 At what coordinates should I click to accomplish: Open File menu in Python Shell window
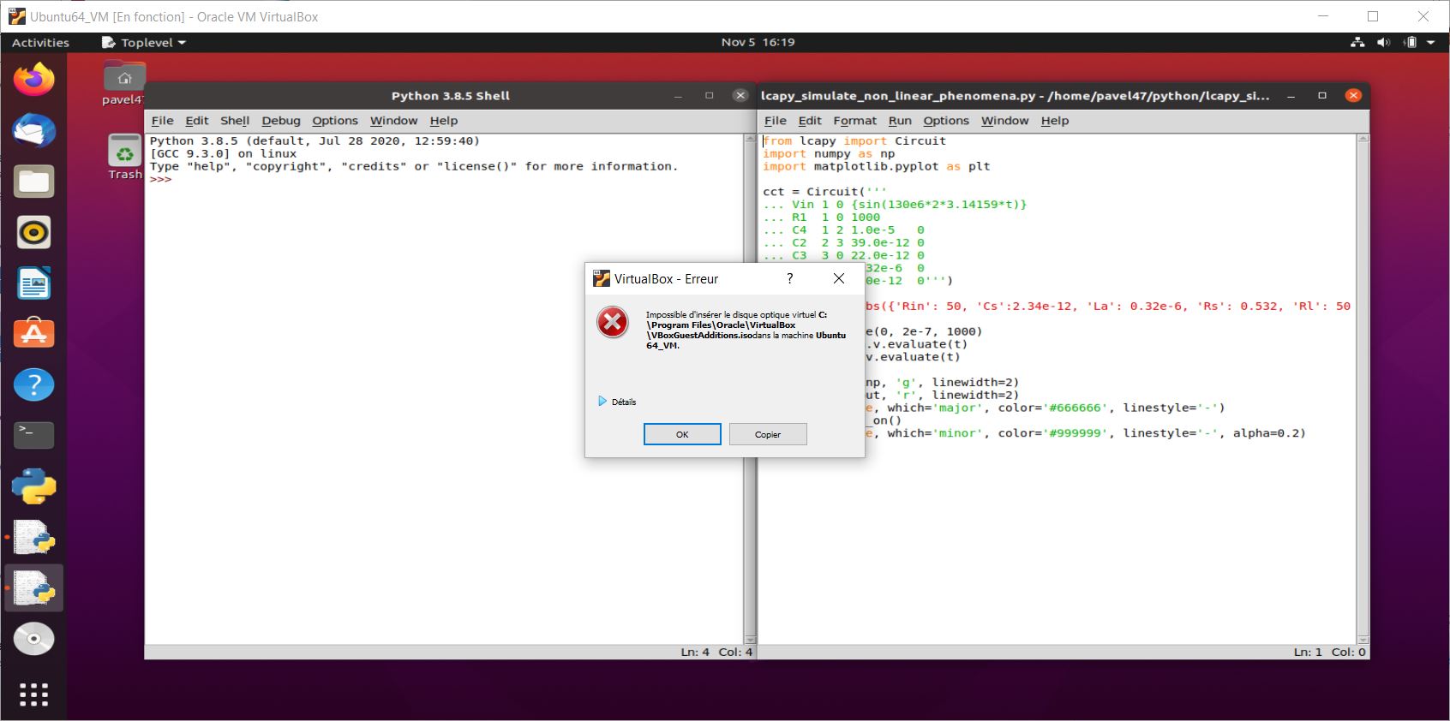click(162, 121)
